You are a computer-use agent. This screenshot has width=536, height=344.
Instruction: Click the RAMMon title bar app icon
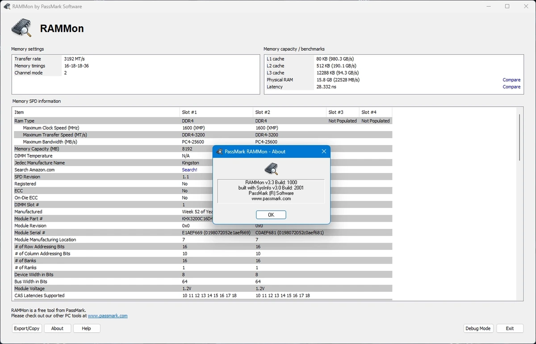(7, 7)
